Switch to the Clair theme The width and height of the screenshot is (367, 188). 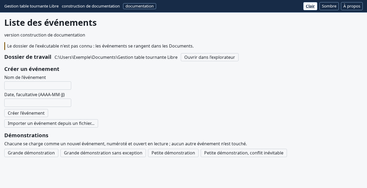click(x=310, y=6)
